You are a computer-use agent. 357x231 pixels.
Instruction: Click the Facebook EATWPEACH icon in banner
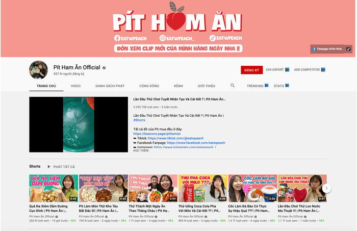(117, 38)
